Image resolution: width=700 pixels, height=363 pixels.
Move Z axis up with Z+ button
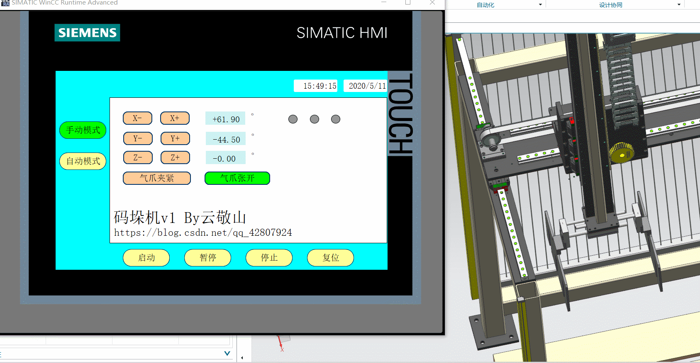[x=175, y=157]
